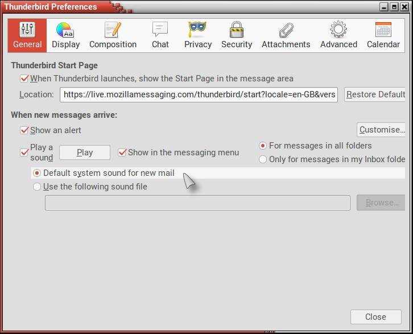This screenshot has width=413, height=334.
Task: Disable showing Start Page on launch
Action: click(24, 79)
